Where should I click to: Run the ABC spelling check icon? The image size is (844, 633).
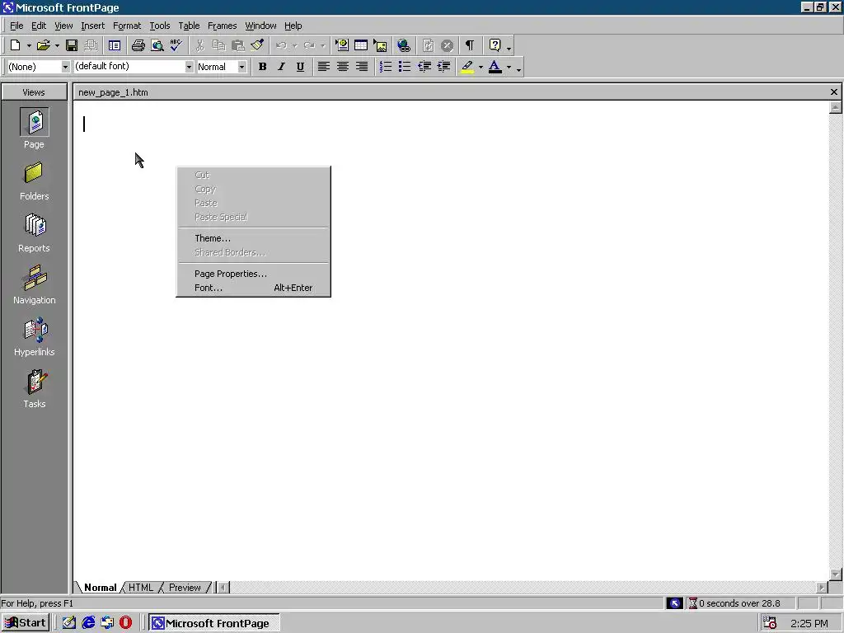click(x=176, y=46)
